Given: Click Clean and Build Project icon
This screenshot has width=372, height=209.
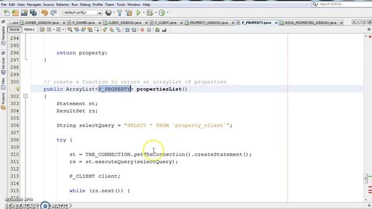Looking at the screenshot, I should [129, 13].
